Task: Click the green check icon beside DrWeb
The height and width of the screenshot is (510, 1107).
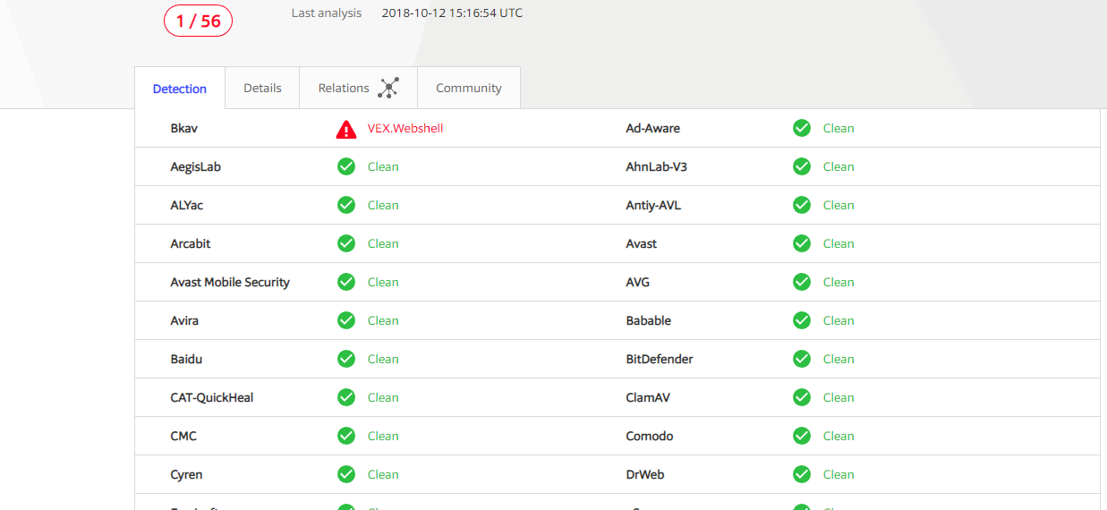Action: [802, 474]
